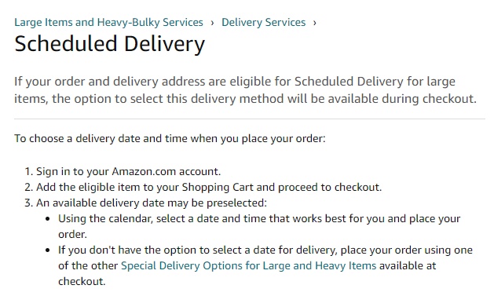Click the horizontal divider below the intro

click(250, 119)
